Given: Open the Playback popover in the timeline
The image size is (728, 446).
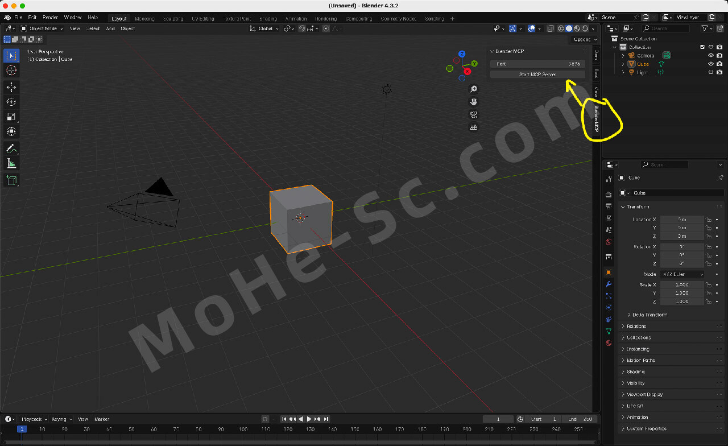Looking at the screenshot, I should 34,419.
